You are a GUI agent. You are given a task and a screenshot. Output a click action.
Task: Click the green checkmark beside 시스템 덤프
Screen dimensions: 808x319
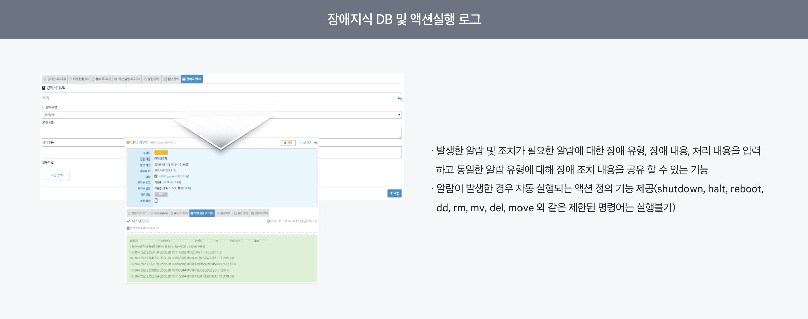coord(128,221)
